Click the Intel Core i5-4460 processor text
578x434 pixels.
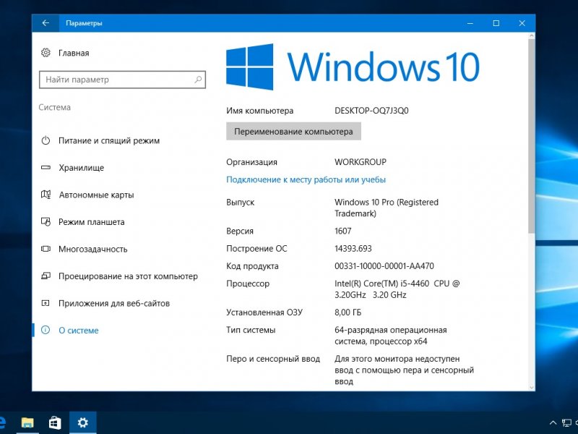point(397,289)
